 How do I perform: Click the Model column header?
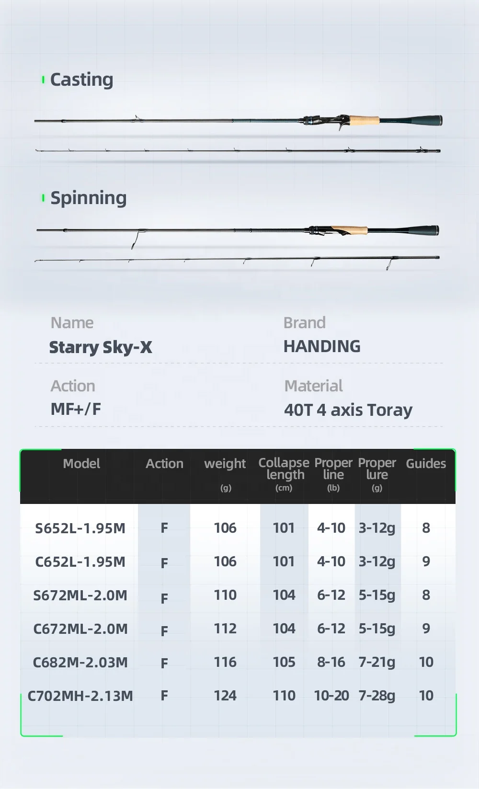coord(81,463)
